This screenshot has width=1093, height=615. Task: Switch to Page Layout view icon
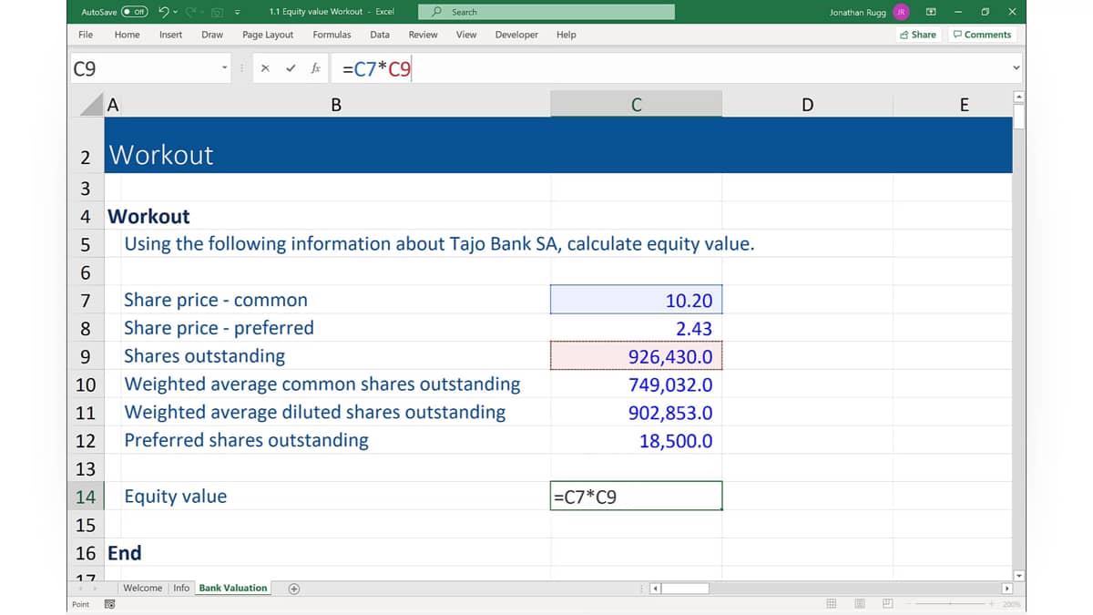(859, 604)
